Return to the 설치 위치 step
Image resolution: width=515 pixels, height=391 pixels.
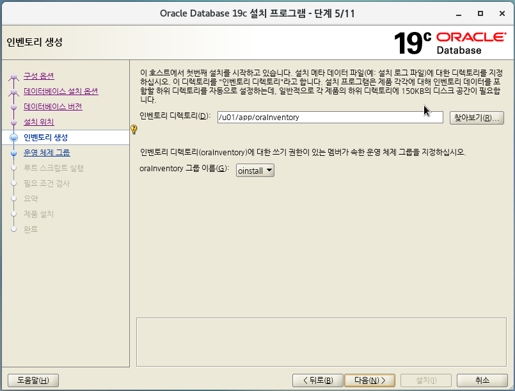click(x=39, y=122)
